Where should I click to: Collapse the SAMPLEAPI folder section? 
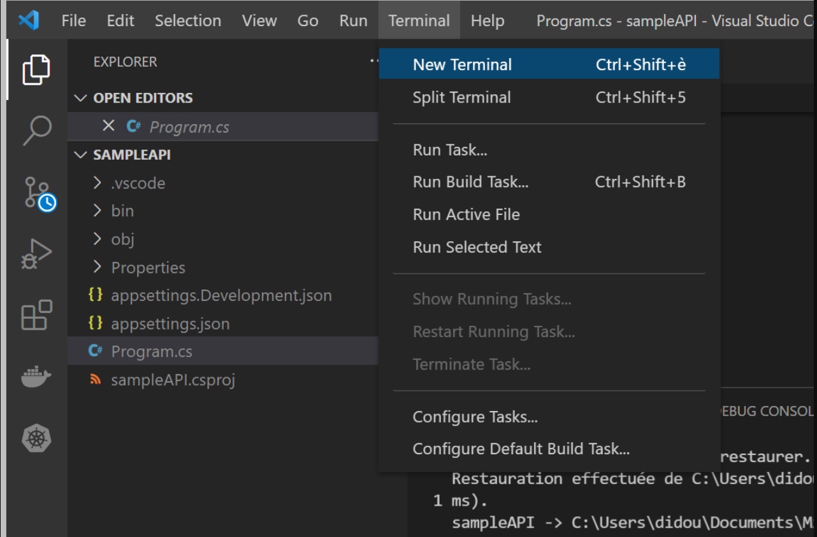(80, 155)
